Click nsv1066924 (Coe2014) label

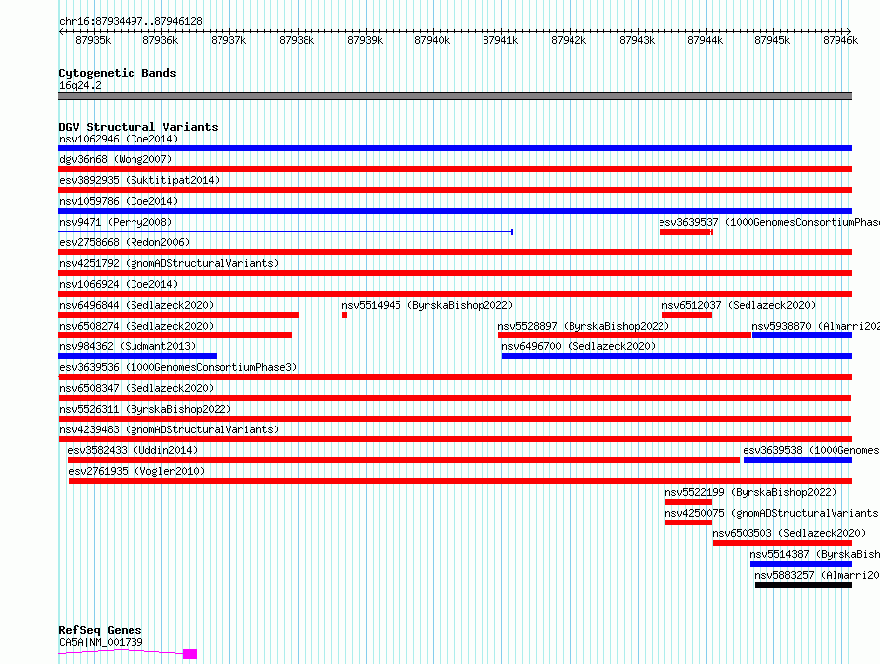[119, 284]
